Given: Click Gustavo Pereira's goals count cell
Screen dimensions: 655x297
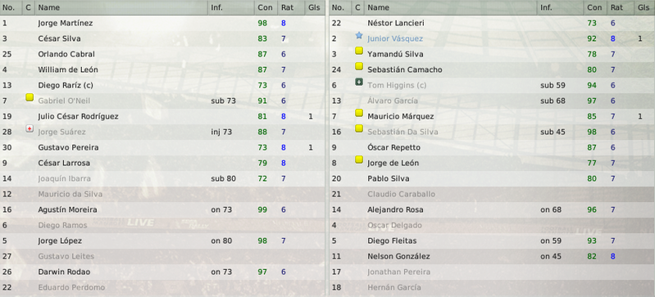Looking at the screenshot, I should click(x=311, y=147).
